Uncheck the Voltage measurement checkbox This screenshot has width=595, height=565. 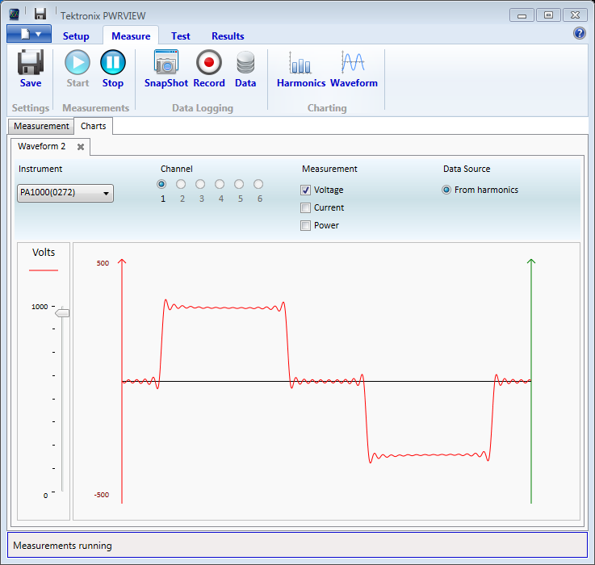pyautogui.click(x=305, y=190)
